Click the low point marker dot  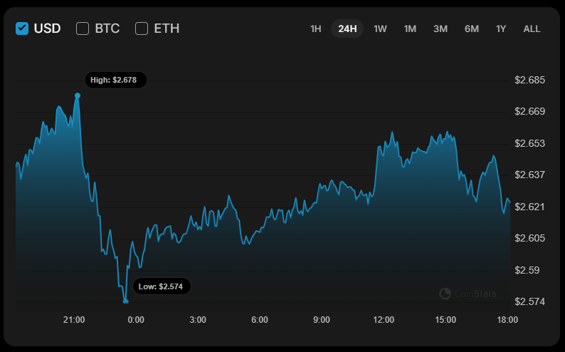point(126,301)
